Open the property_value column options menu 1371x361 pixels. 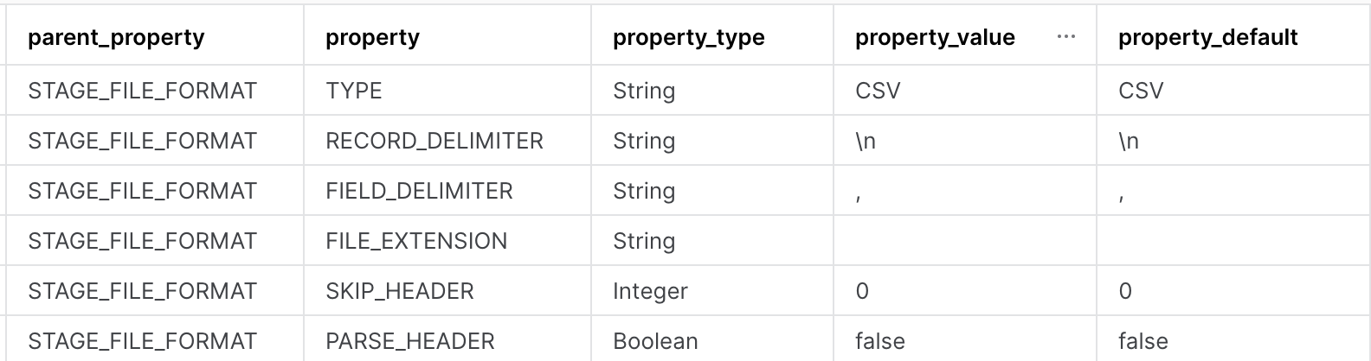[1066, 37]
